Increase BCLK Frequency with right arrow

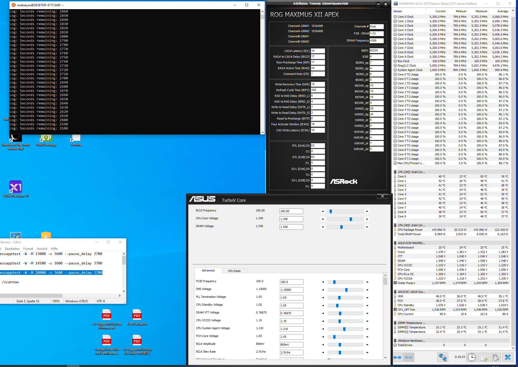coord(367,211)
